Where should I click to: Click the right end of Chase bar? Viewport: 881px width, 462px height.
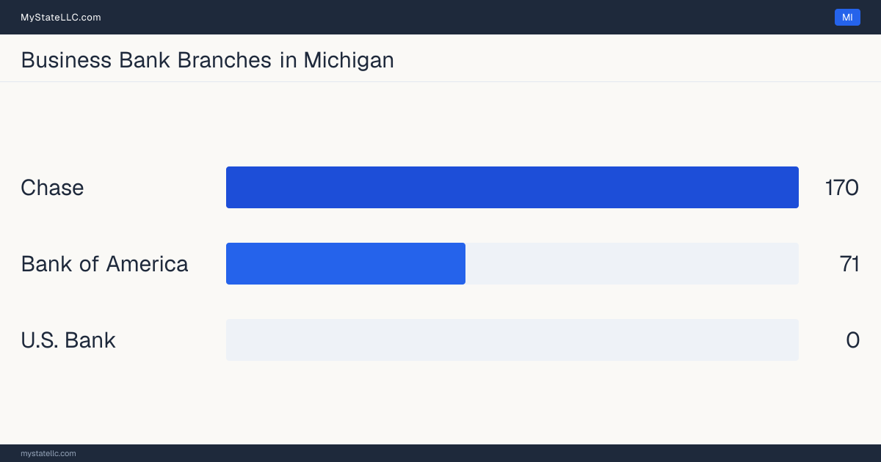[x=793, y=187]
